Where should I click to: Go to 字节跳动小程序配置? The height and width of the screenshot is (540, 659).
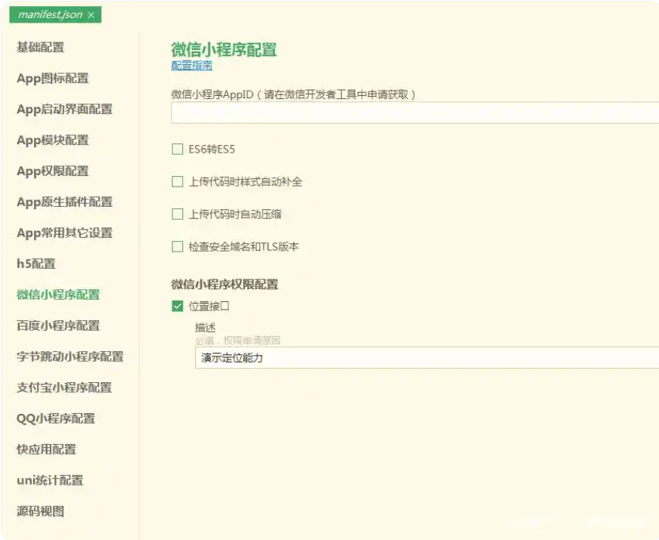click(x=70, y=356)
